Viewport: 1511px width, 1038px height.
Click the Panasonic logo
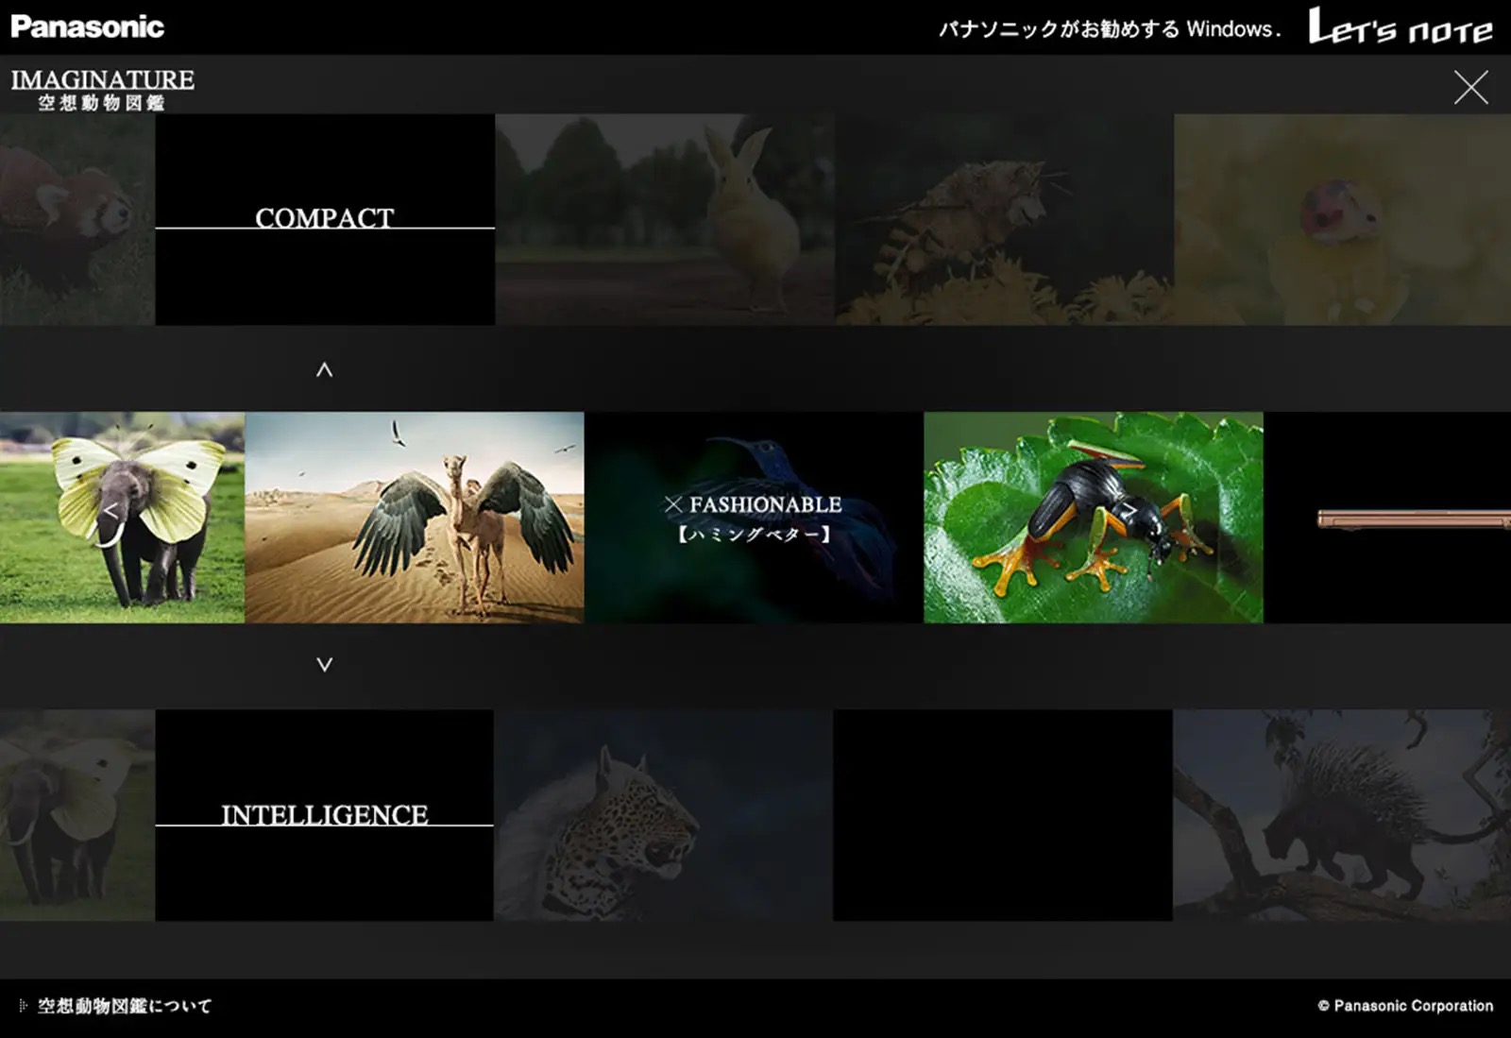87,26
